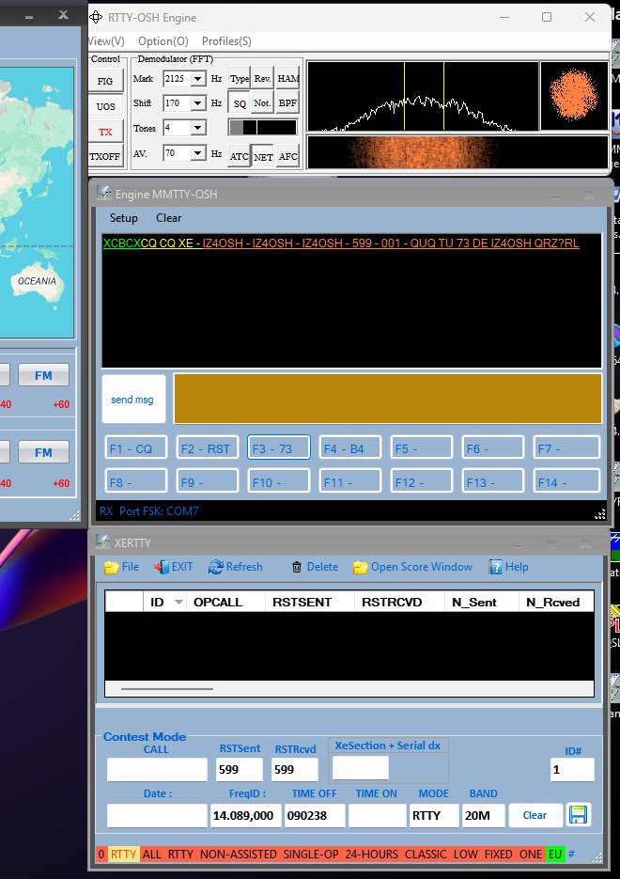Toggle the NET button in demodulator
620x879 pixels.
click(x=263, y=157)
